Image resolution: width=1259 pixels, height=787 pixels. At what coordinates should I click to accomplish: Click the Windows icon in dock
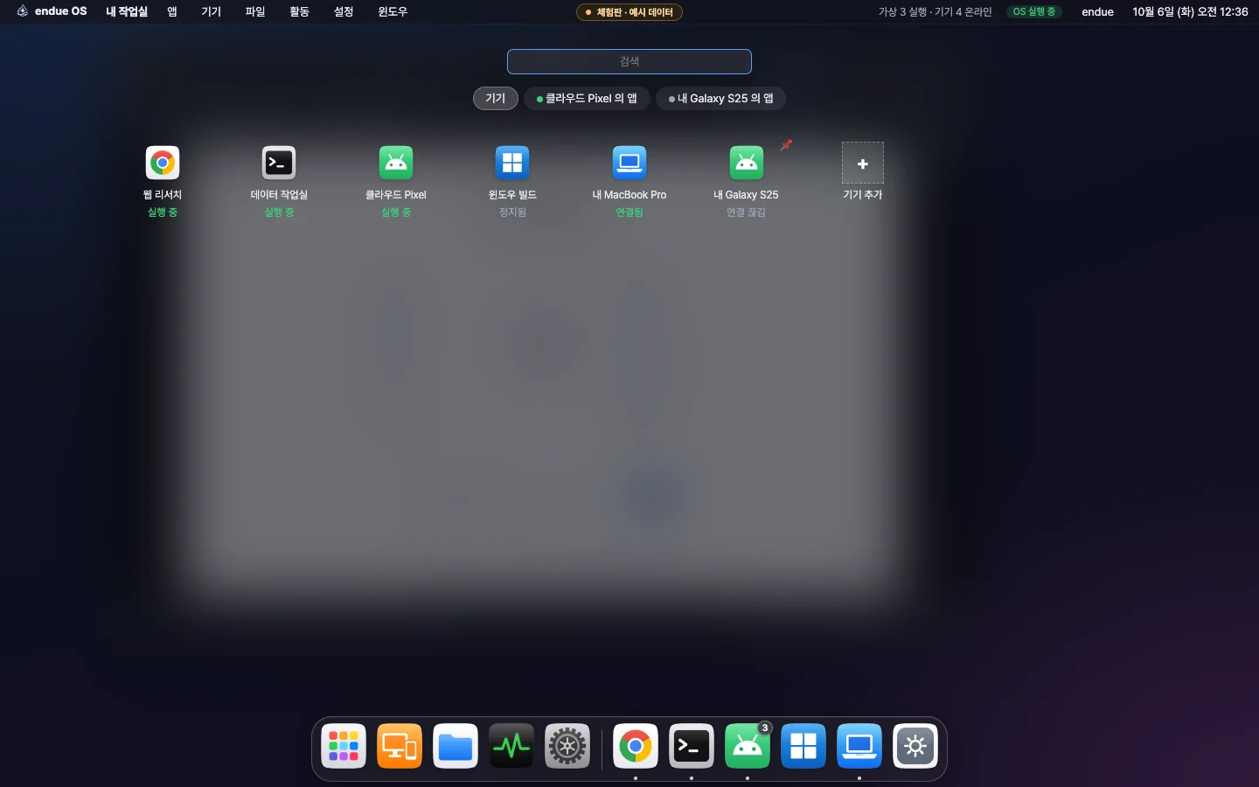point(803,746)
